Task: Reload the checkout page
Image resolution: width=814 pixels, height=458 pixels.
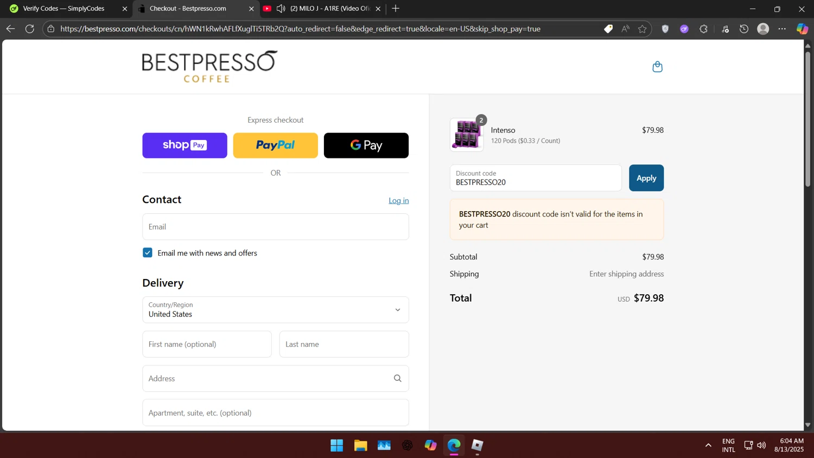Action: (30, 29)
